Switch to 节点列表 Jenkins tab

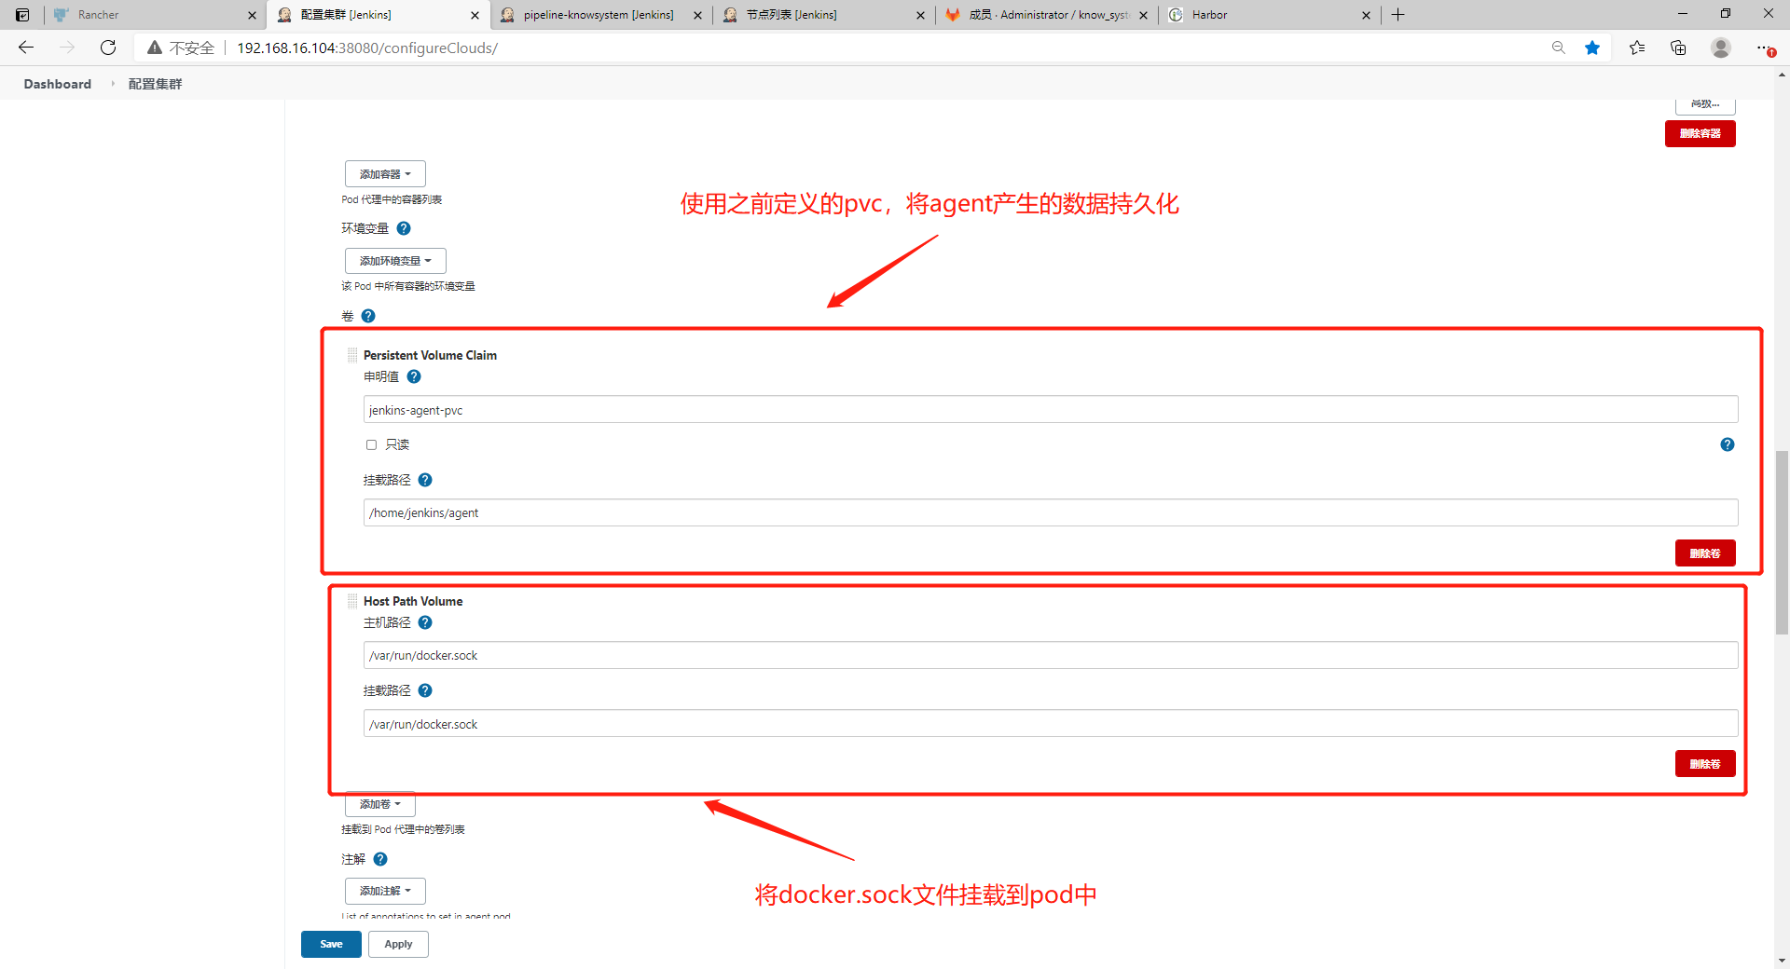click(791, 15)
